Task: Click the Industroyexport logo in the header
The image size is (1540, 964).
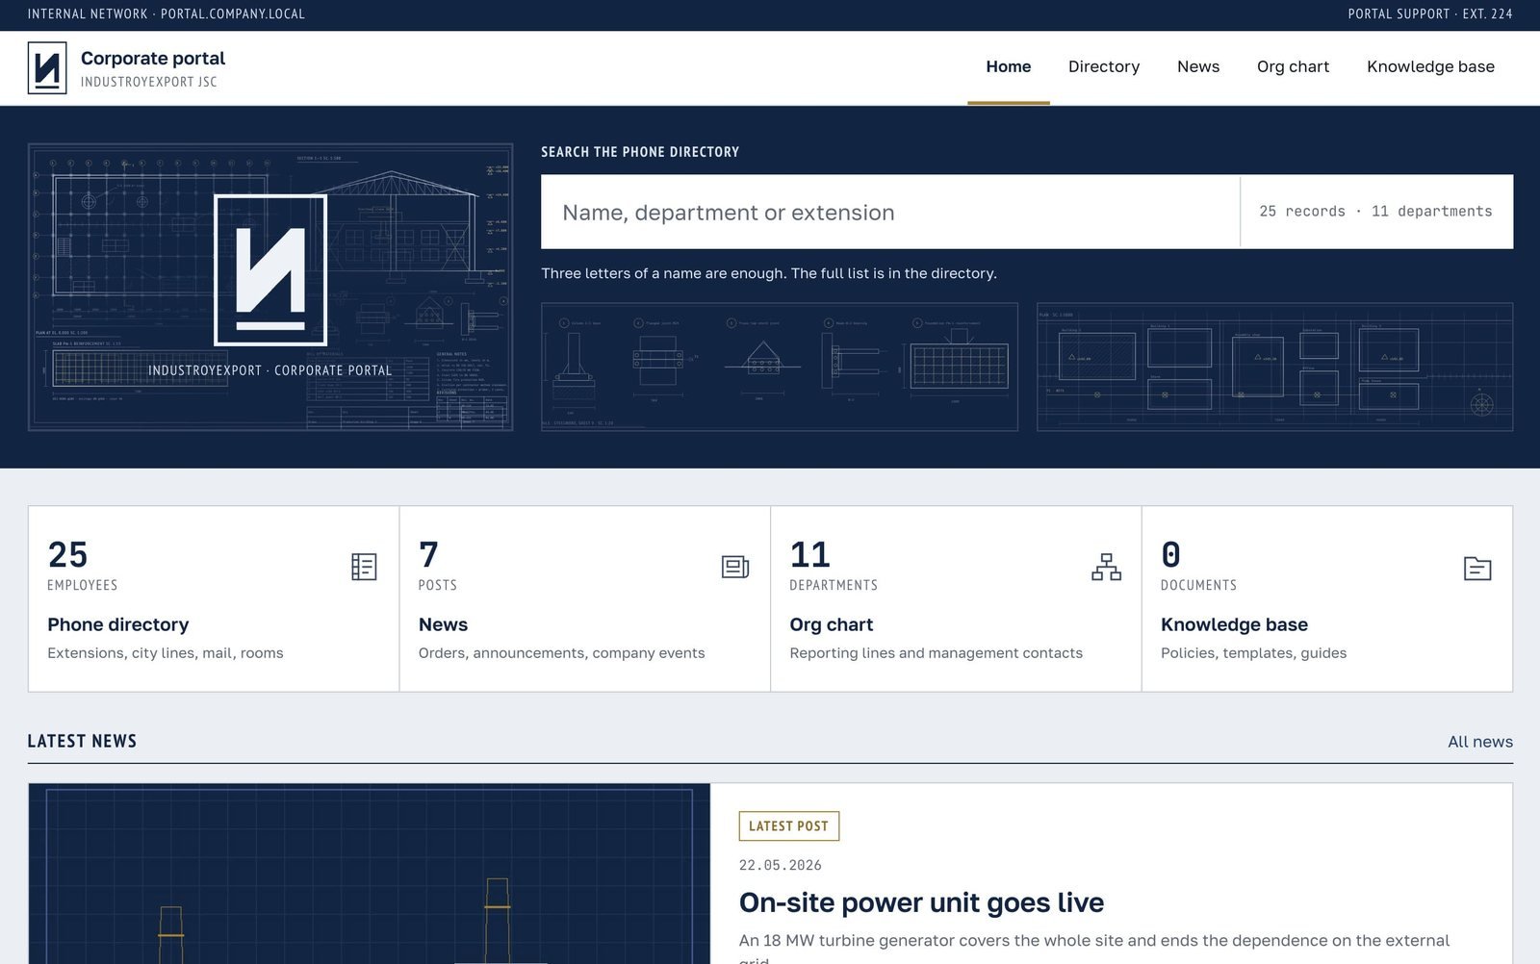Action: 47,68
